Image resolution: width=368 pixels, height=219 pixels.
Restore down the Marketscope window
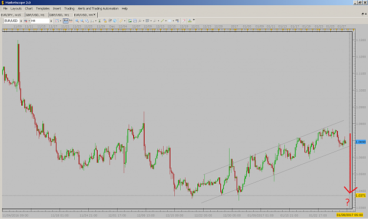click(360, 2)
